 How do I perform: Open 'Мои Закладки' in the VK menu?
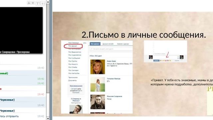pyautogui.click(x=73, y=70)
